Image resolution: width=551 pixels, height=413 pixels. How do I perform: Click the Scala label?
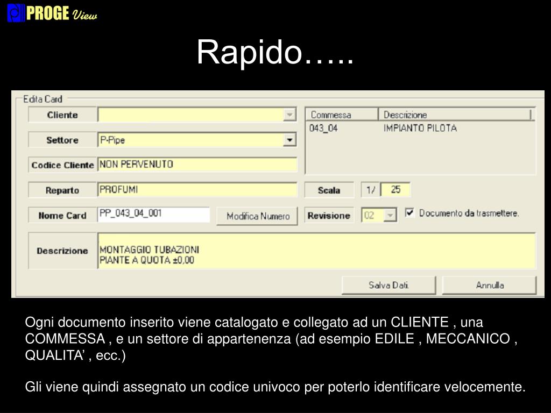coord(329,190)
